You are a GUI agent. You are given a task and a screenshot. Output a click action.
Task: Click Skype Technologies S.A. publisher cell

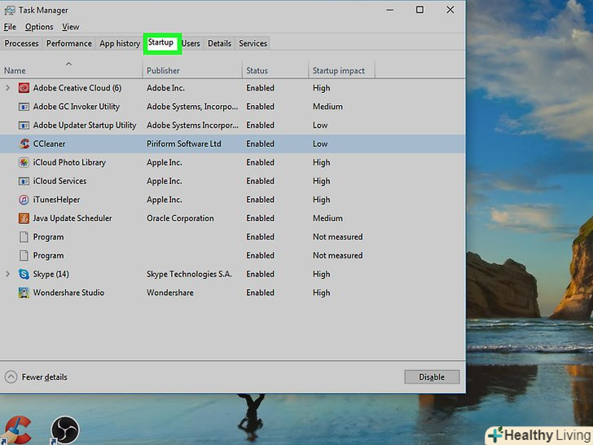pyautogui.click(x=189, y=274)
